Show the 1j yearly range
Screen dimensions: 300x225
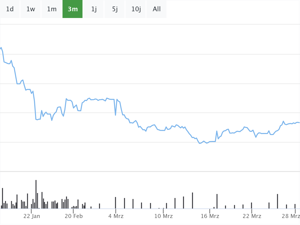click(x=94, y=9)
